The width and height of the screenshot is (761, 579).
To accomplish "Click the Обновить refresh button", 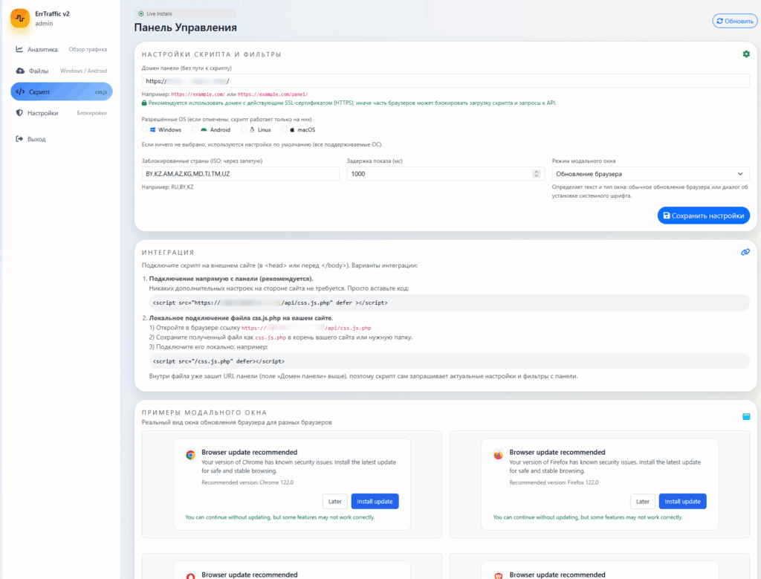I will (x=734, y=21).
